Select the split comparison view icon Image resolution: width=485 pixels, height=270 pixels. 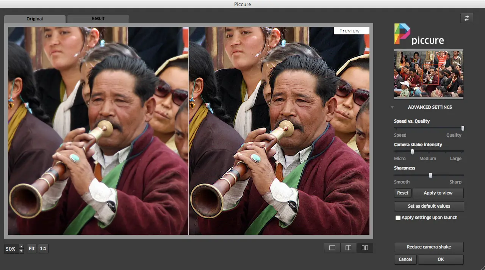(348, 248)
